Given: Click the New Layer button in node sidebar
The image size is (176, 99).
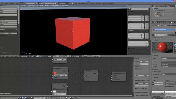Looking at the screenshot, I should coord(142,86).
